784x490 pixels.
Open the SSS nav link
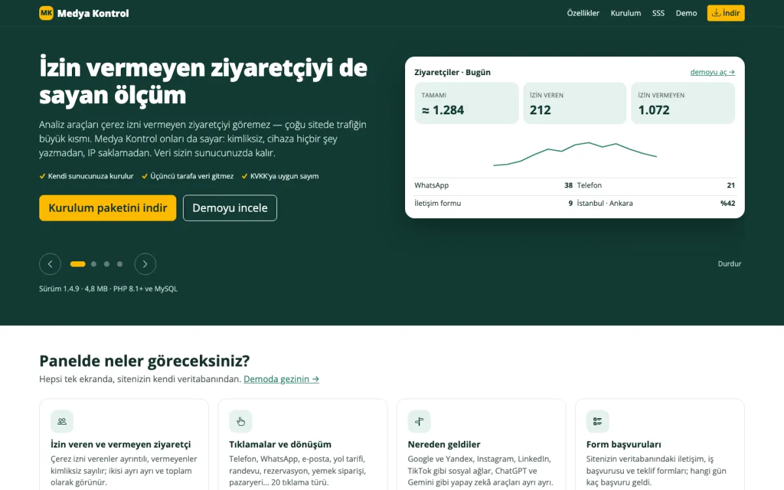coord(658,13)
